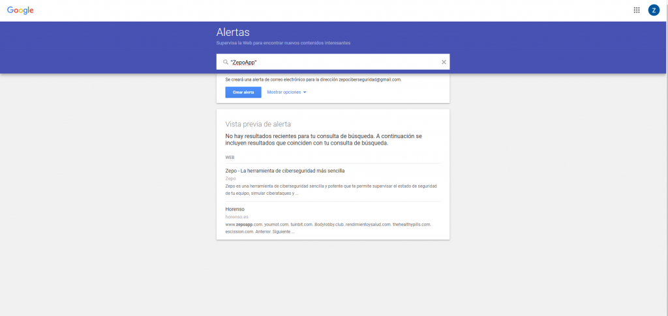Image resolution: width=668 pixels, height=316 pixels.
Task: Click the WEB section label
Action: [x=230, y=157]
